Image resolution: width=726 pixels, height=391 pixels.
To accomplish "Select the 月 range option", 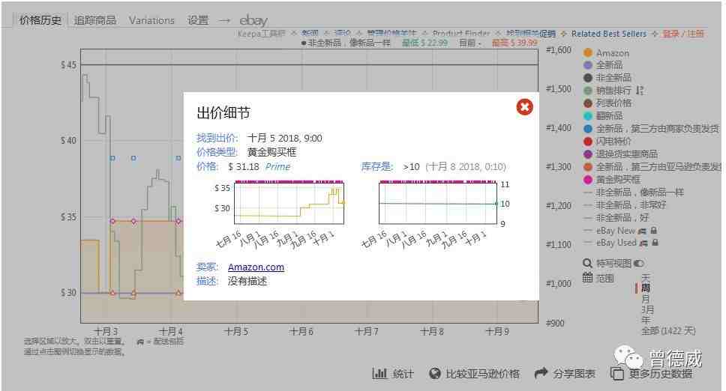I will [646, 299].
